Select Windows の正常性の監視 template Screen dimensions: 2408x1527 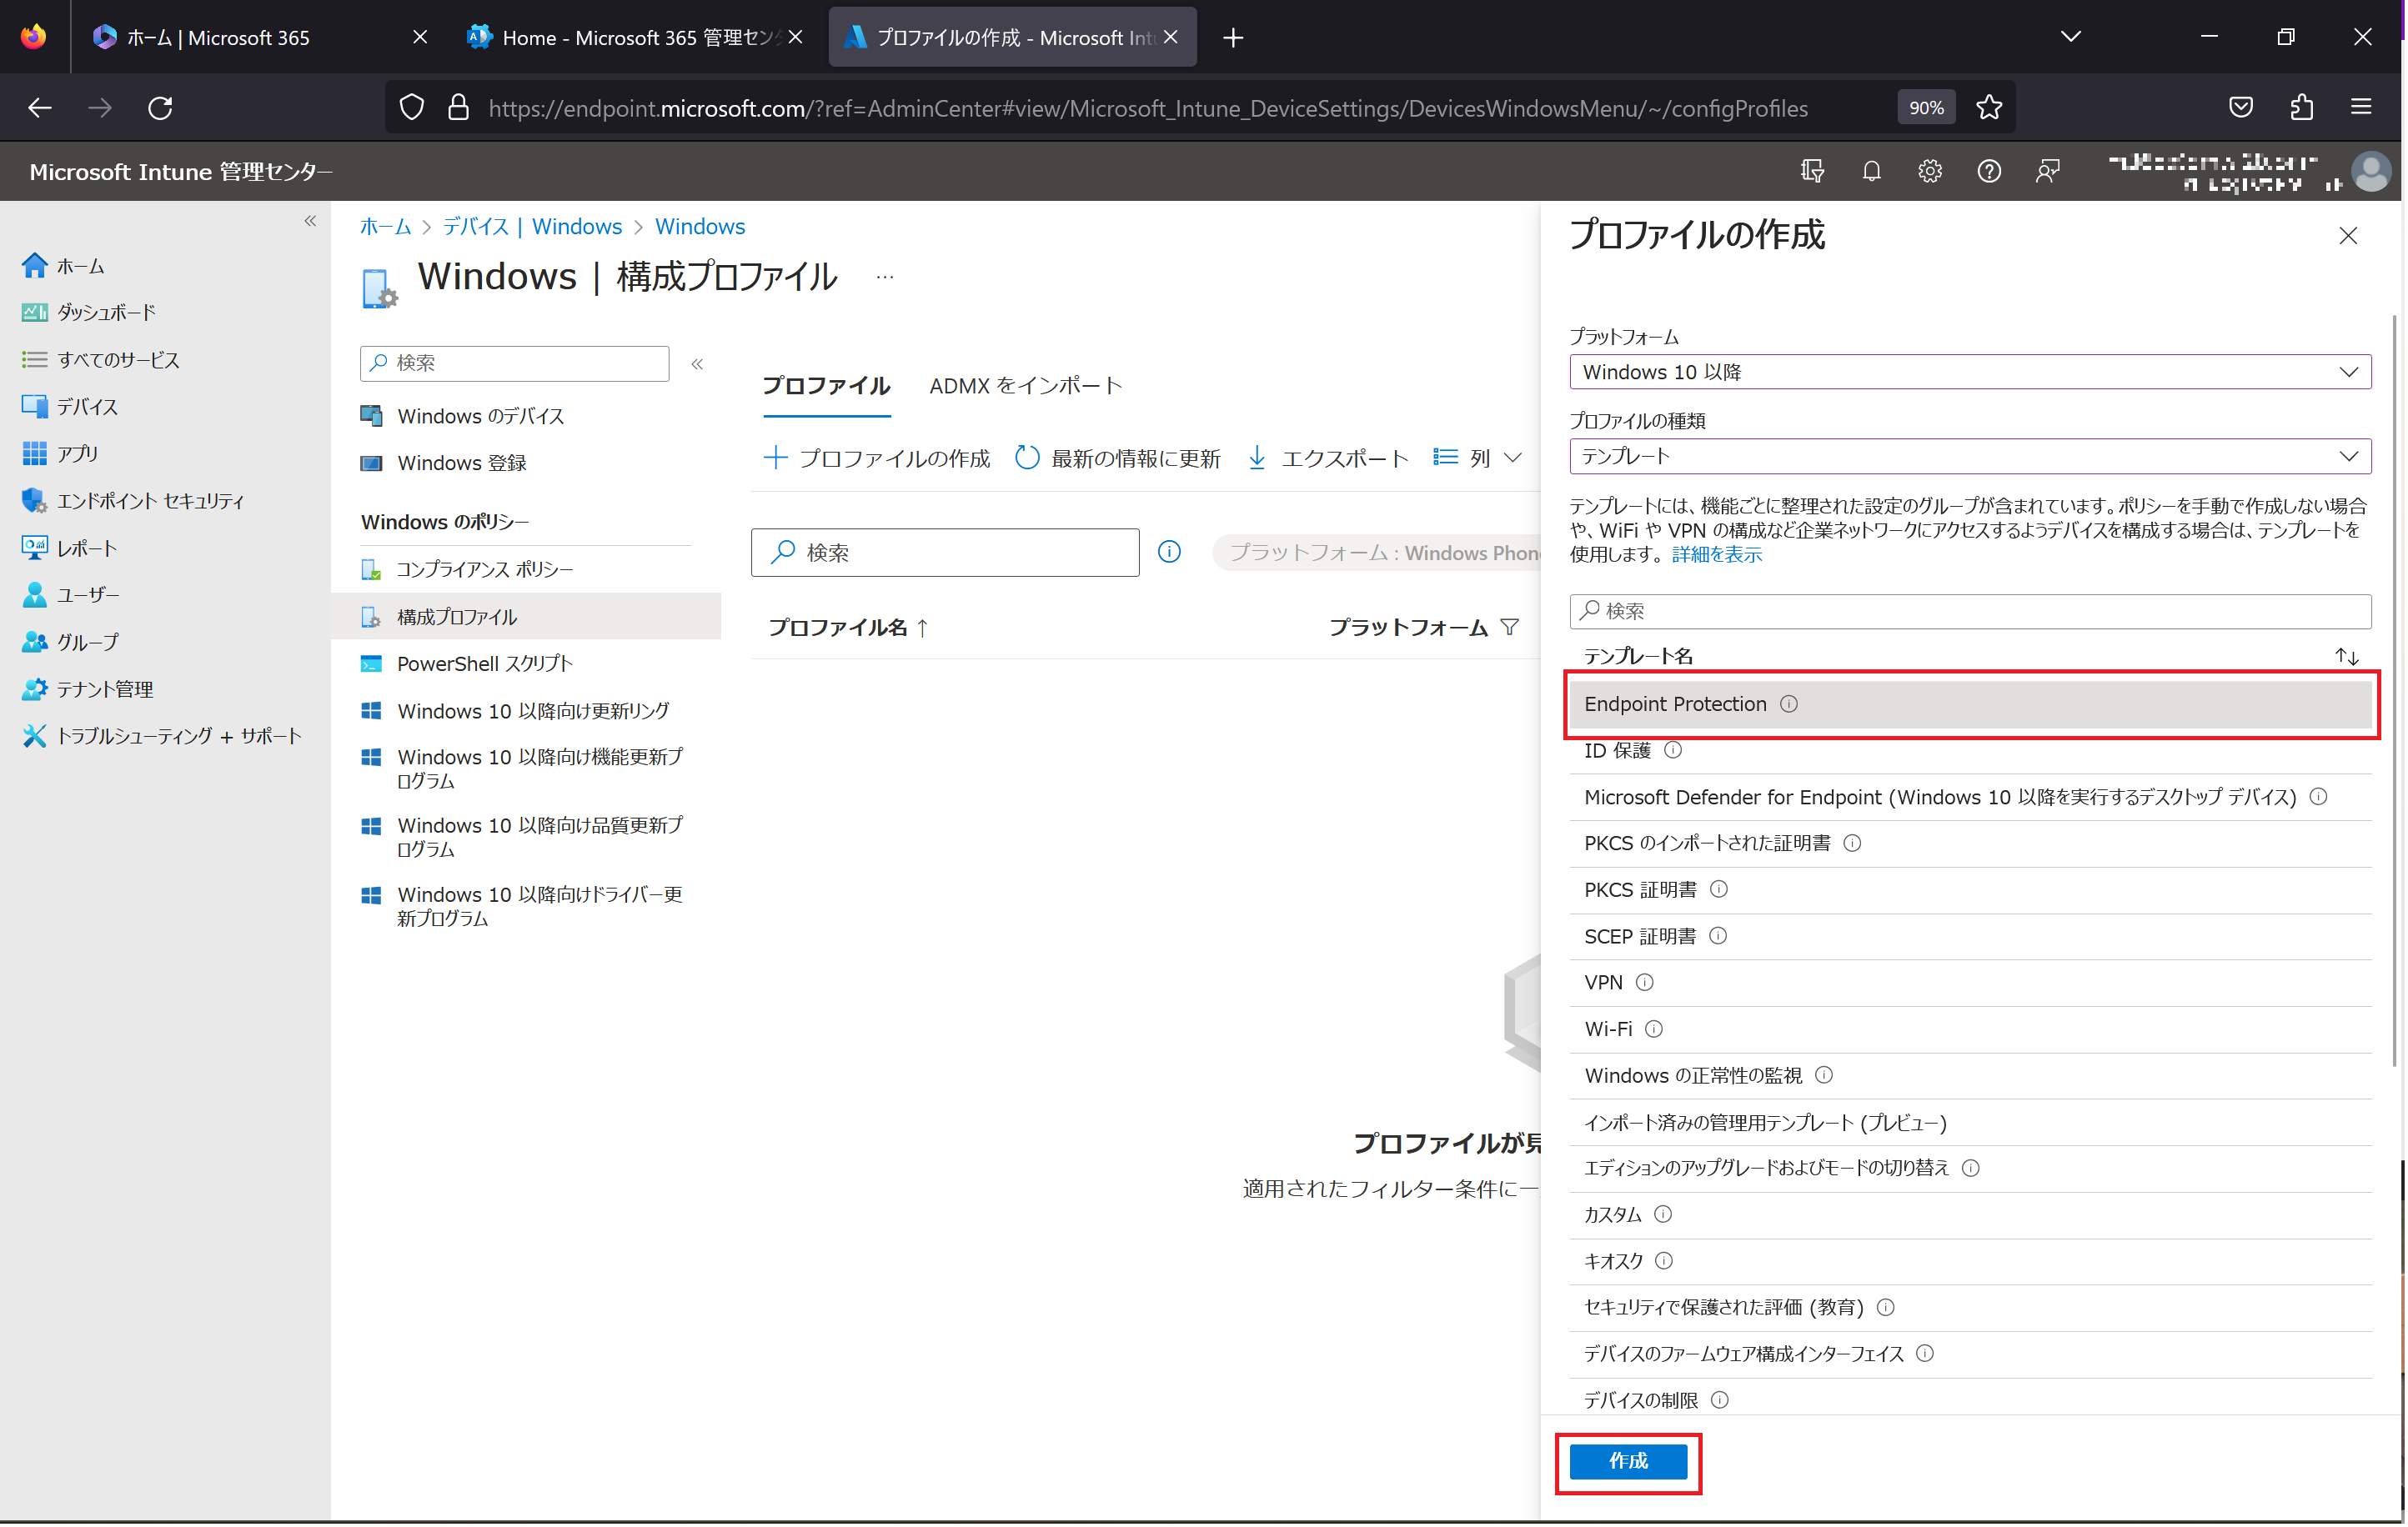point(1970,1075)
